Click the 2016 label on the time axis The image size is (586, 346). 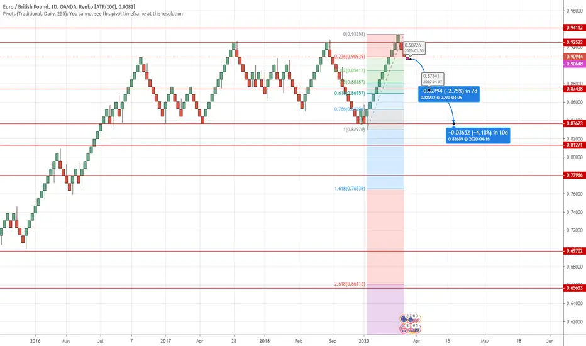(x=35, y=341)
